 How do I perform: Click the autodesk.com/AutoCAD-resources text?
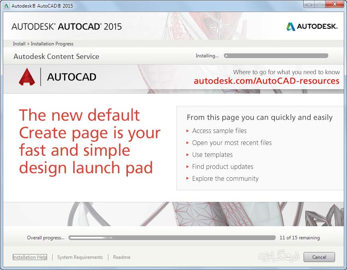(x=267, y=81)
